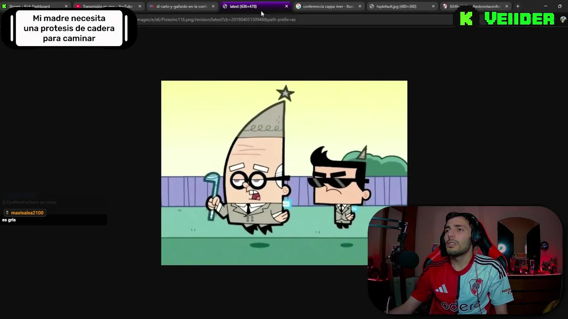
Task: Close the hqdefault.jpg tab
Action: (x=433, y=6)
